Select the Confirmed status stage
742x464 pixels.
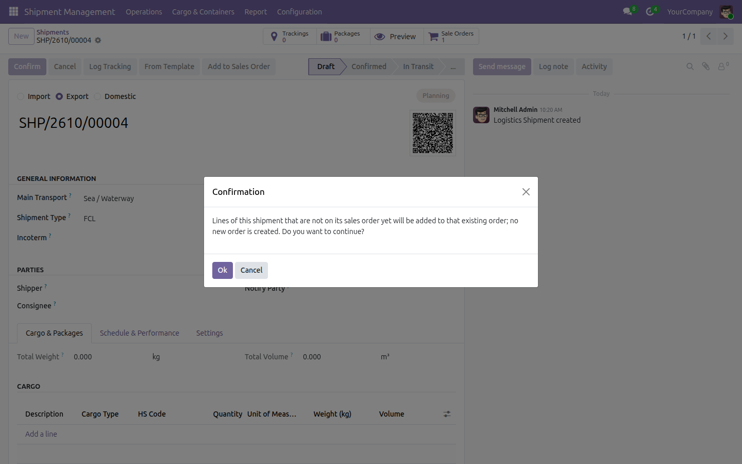click(369, 67)
